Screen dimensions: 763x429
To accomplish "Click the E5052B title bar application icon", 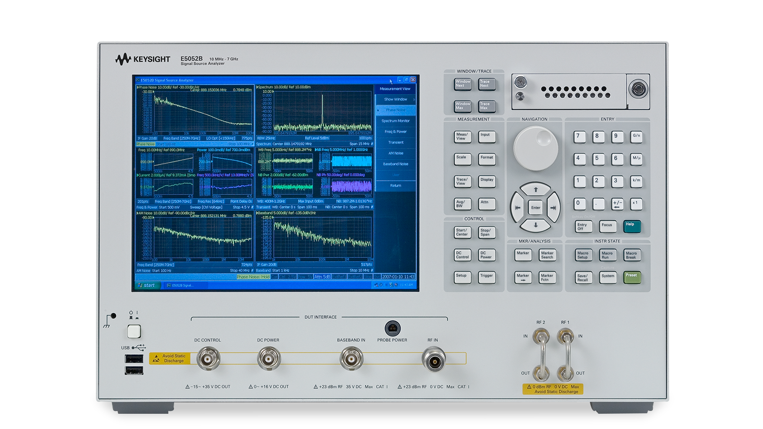I will pyautogui.click(x=137, y=81).
